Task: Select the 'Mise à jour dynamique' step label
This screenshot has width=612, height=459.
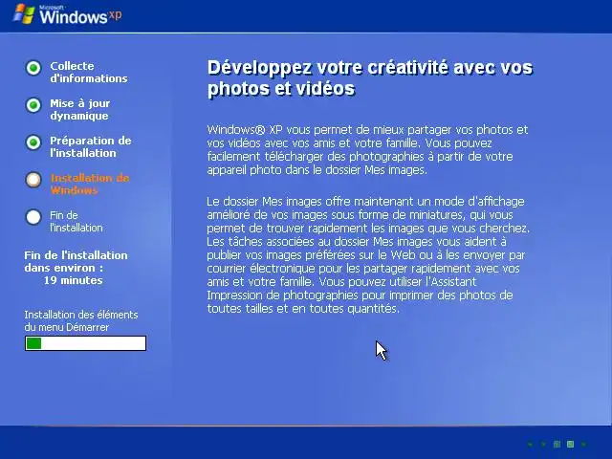Action: 80,109
